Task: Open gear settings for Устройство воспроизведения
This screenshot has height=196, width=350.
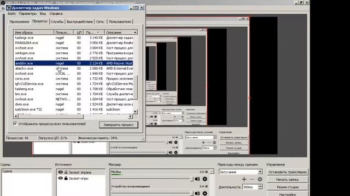Action: pyautogui.click(x=205, y=193)
